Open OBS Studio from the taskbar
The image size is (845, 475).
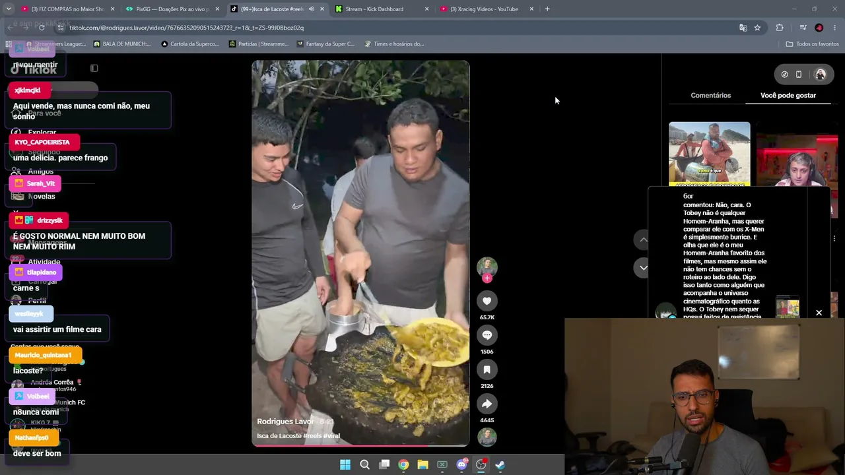481,464
